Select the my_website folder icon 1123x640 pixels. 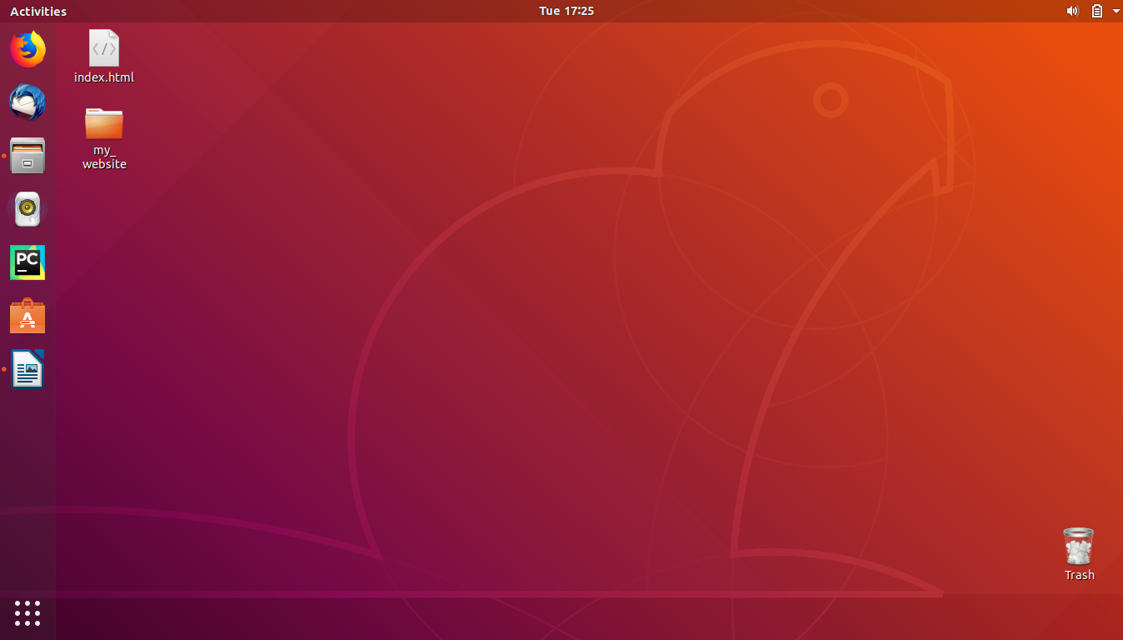pyautogui.click(x=104, y=123)
